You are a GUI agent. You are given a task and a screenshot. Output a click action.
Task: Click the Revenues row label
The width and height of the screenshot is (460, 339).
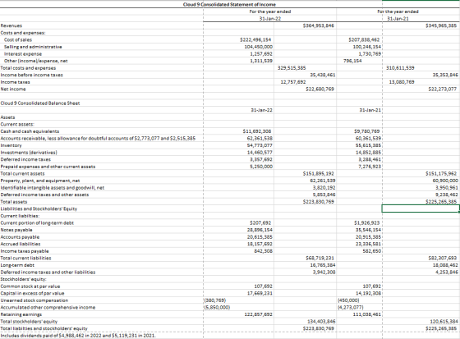(x=11, y=25)
